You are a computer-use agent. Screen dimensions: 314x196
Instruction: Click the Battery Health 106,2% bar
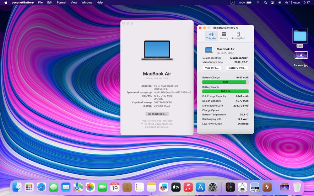click(x=225, y=91)
